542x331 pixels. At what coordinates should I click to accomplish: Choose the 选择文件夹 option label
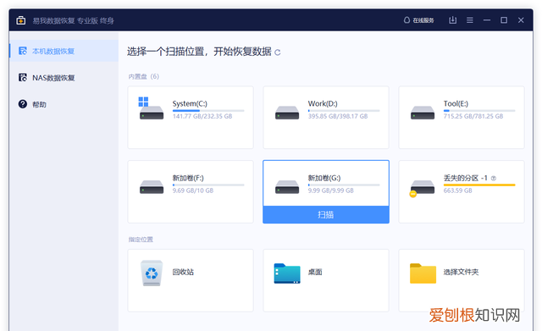[x=461, y=272]
